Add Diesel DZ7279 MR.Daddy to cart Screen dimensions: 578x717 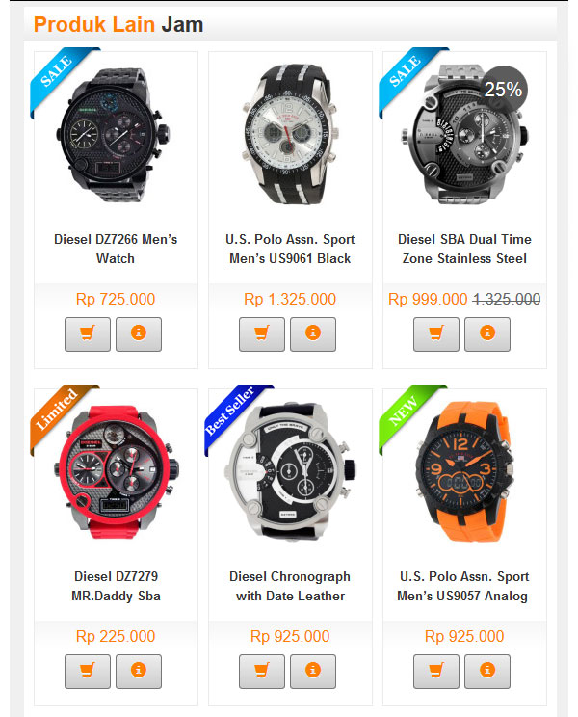pos(88,672)
